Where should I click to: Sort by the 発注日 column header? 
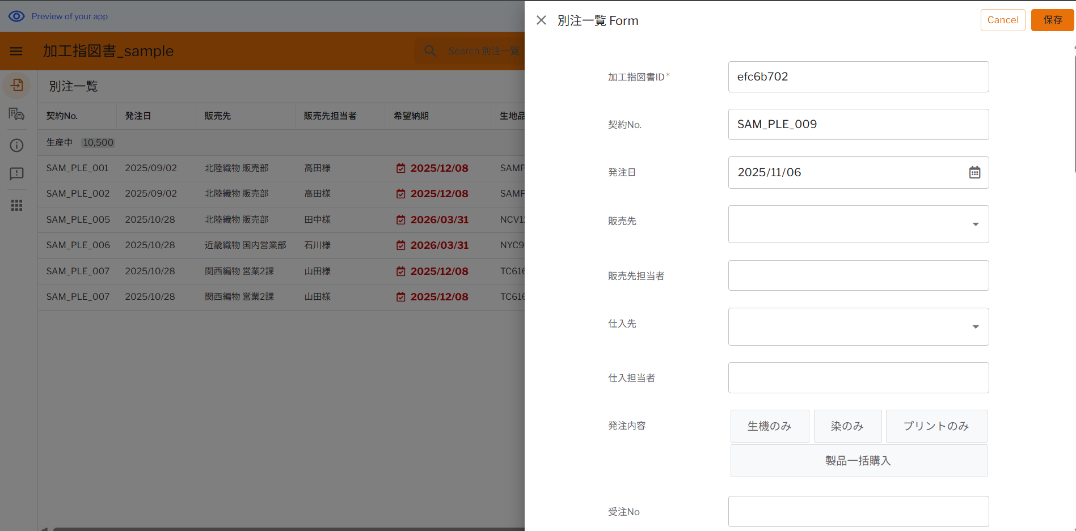(138, 116)
